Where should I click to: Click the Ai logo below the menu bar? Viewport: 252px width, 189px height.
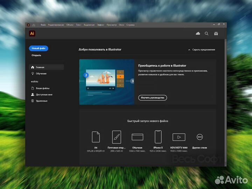(x=32, y=34)
